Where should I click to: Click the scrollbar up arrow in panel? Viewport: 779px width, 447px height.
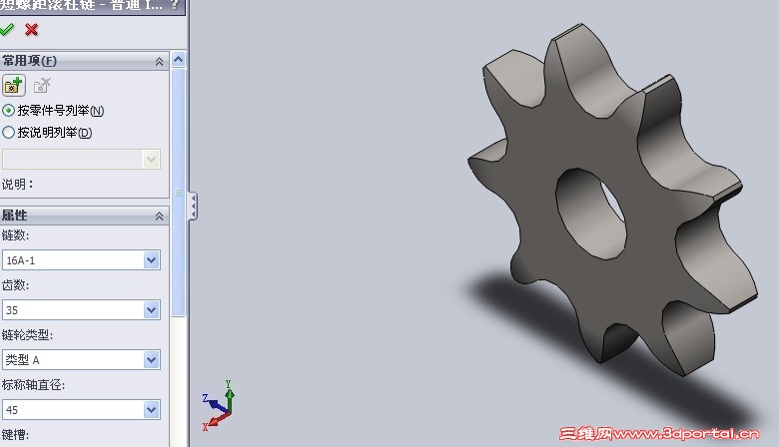[179, 60]
